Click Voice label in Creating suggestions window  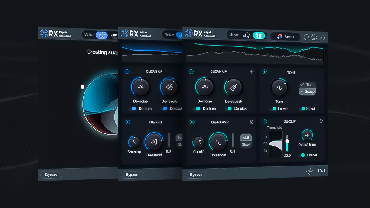tap(89, 35)
